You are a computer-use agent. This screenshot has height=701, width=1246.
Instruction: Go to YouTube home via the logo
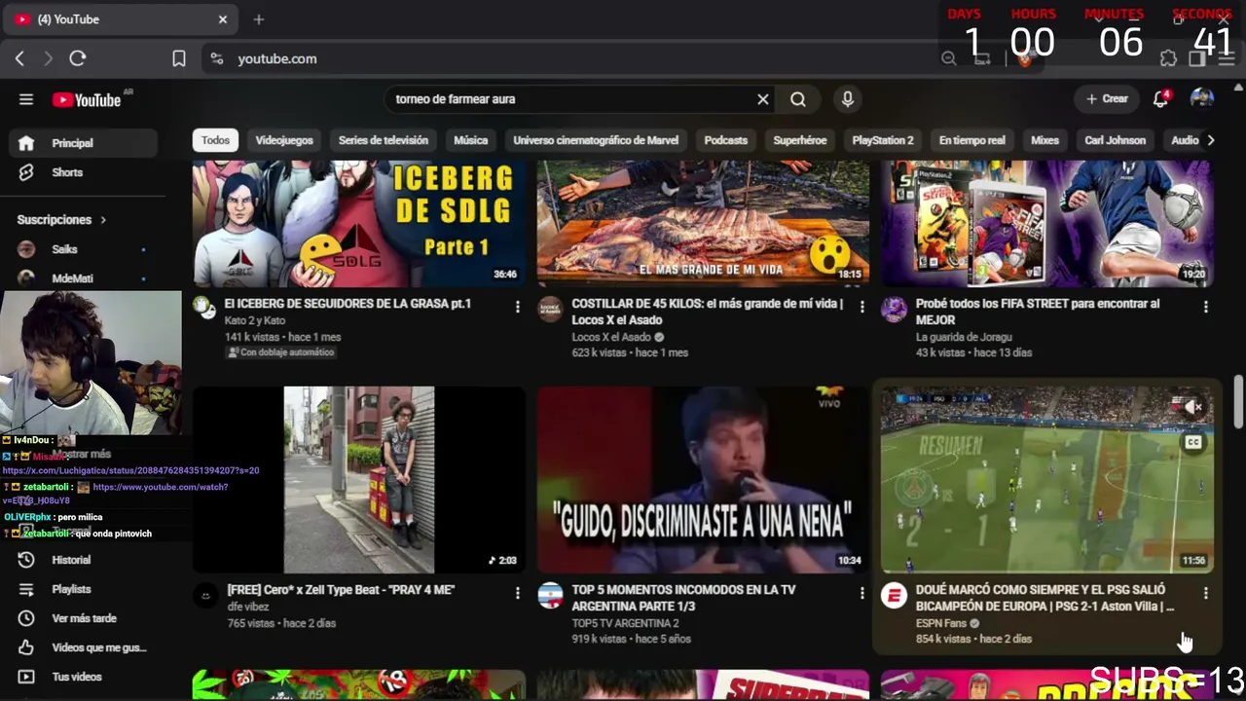[87, 99]
